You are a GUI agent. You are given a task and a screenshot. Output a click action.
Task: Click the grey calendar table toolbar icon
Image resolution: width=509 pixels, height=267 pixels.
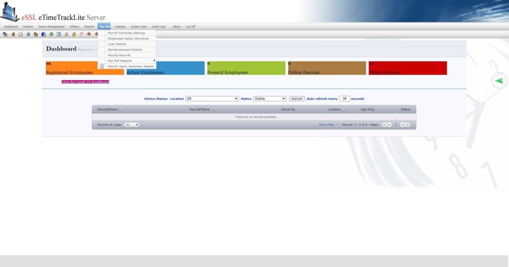59,34
